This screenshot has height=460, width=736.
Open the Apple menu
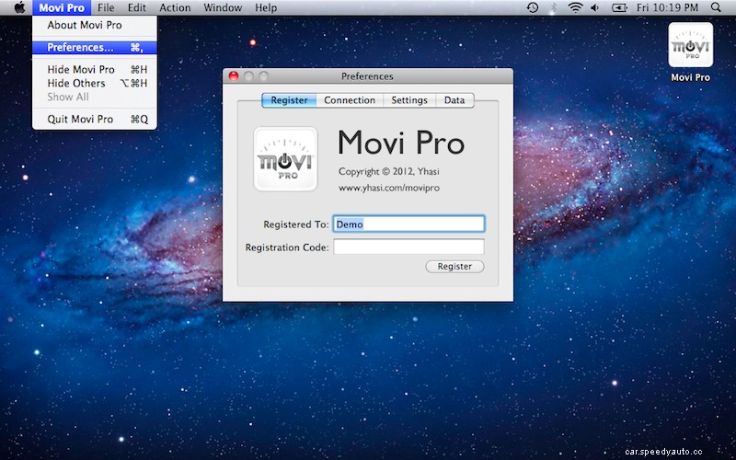tap(18, 7)
